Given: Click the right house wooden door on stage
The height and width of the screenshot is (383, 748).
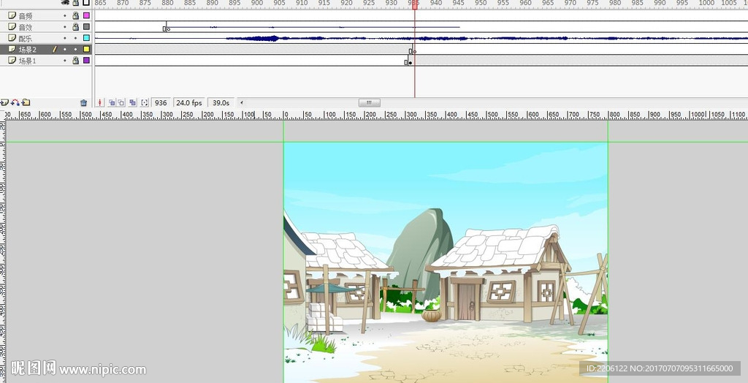Looking at the screenshot, I should (467, 301).
